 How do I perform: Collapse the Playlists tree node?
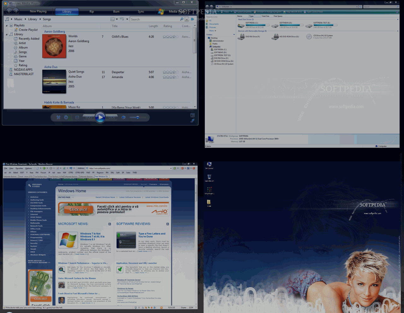[x=7, y=26]
